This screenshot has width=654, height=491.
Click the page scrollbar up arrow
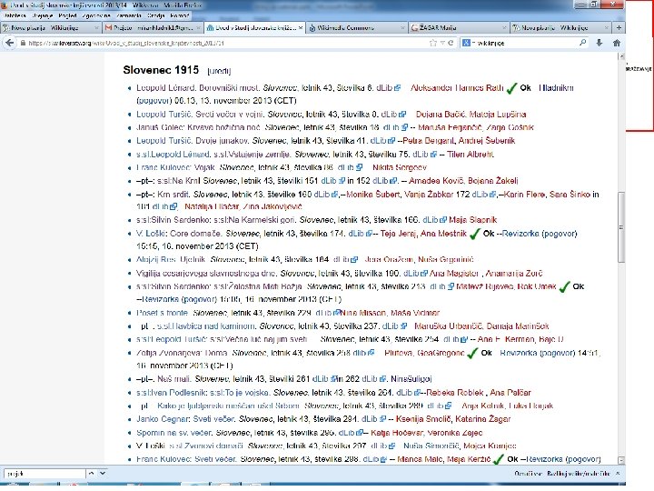tap(621, 56)
